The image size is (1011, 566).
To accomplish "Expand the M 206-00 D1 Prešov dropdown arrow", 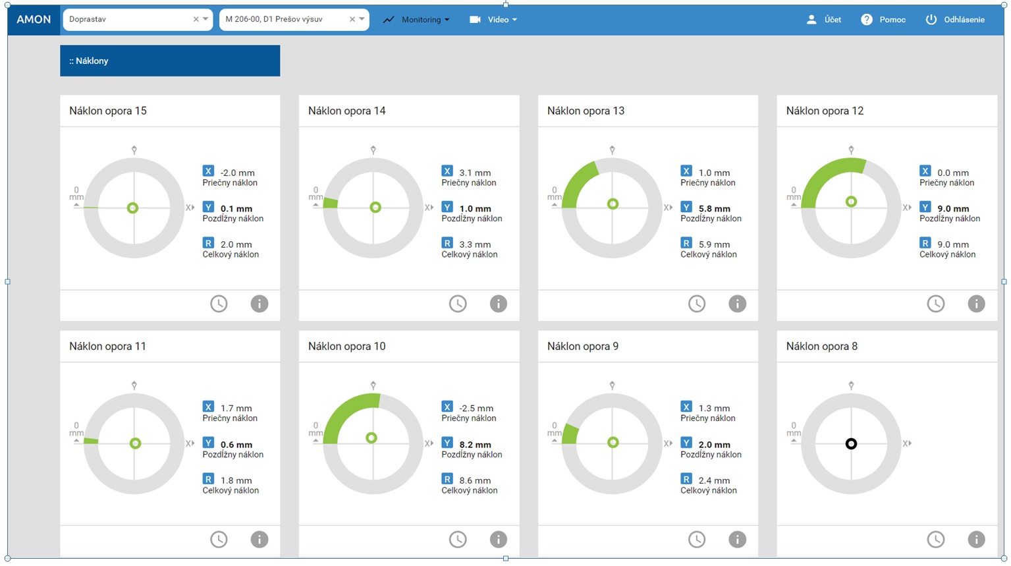I will pos(362,20).
